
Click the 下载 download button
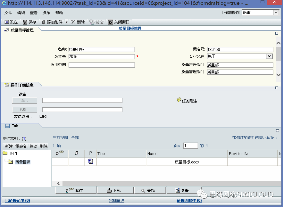point(115,191)
